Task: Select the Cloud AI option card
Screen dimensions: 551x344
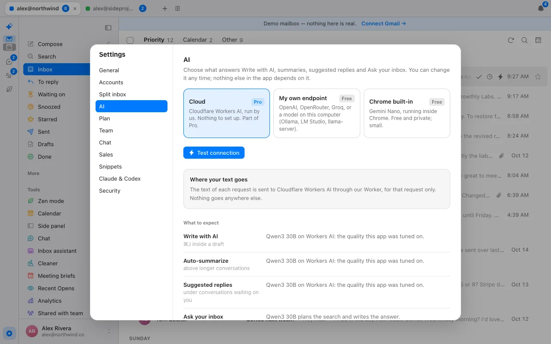Action: tap(226, 113)
